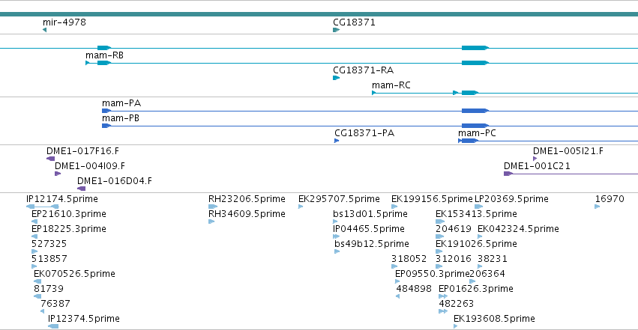Click EST RH34609.5prime

coord(247,214)
